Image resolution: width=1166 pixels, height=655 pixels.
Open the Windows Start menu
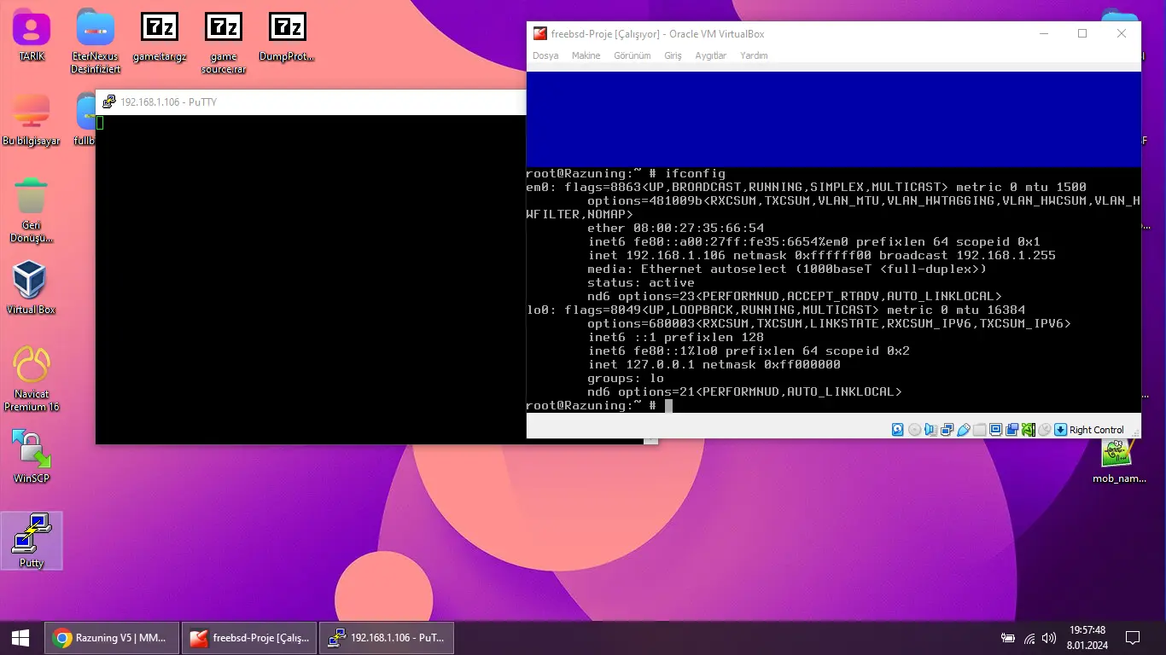click(20, 637)
